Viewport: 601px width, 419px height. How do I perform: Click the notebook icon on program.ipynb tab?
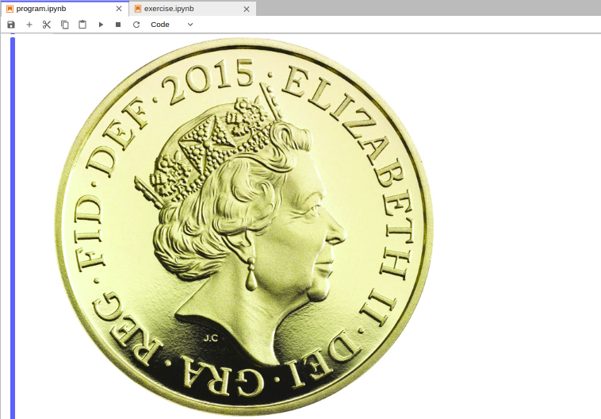[x=10, y=9]
